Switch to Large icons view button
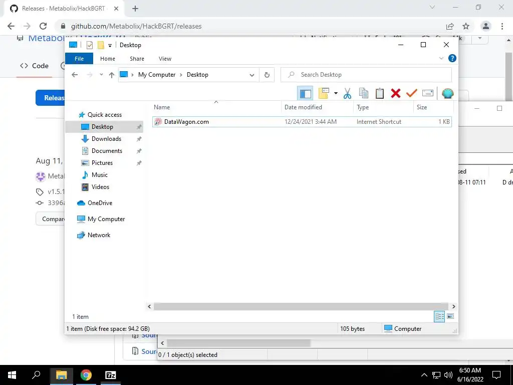 point(450,316)
